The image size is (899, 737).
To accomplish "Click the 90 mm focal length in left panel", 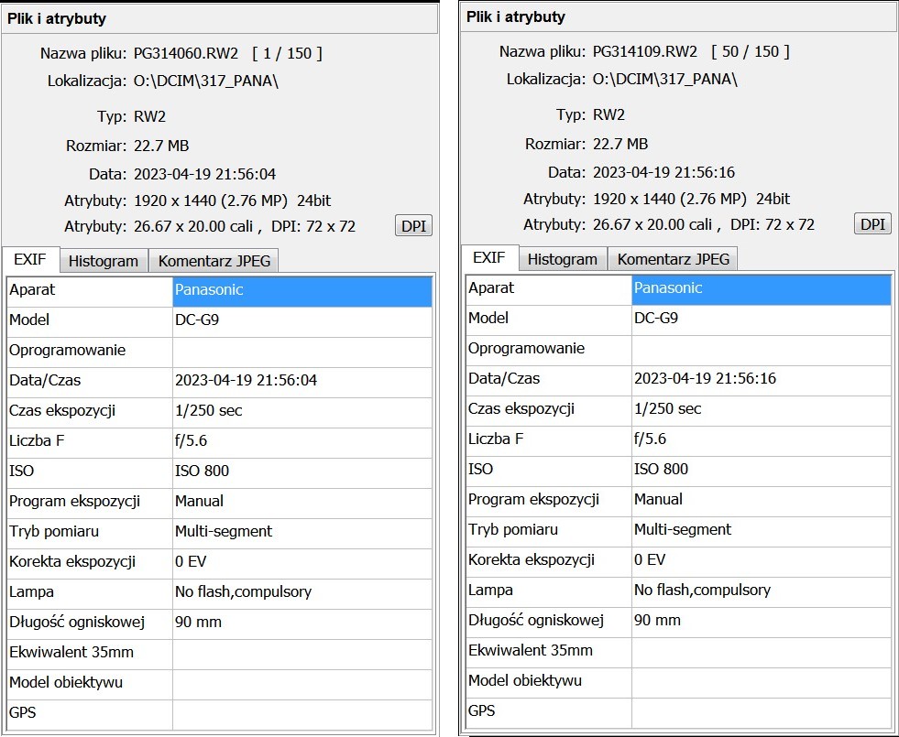I will 198,623.
